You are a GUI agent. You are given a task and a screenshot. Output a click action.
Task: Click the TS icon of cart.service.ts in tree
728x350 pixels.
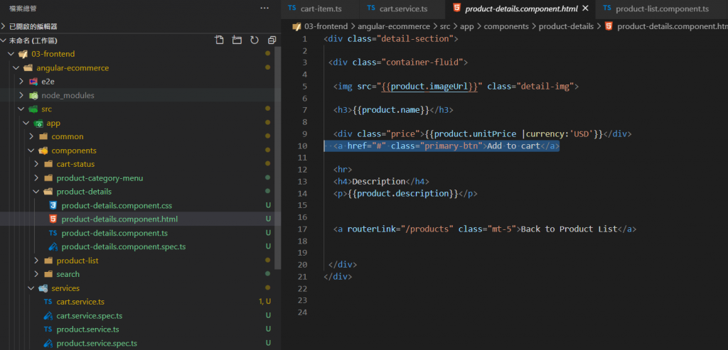(x=48, y=302)
